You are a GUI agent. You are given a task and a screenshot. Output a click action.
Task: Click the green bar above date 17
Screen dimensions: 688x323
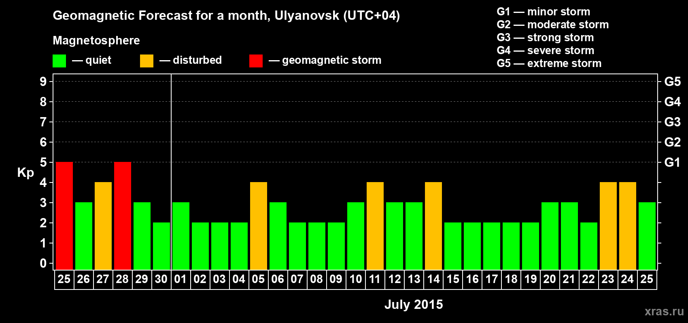click(x=492, y=246)
